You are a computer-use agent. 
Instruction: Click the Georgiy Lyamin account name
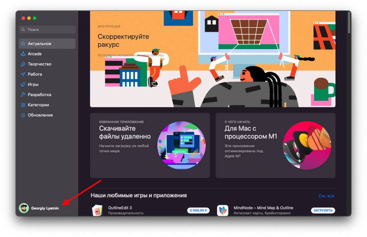pos(45,208)
